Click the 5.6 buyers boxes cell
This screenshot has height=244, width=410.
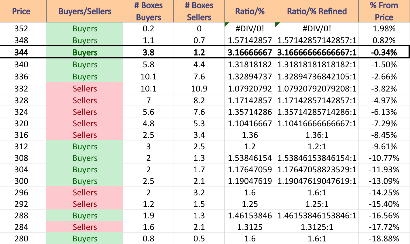click(x=148, y=112)
